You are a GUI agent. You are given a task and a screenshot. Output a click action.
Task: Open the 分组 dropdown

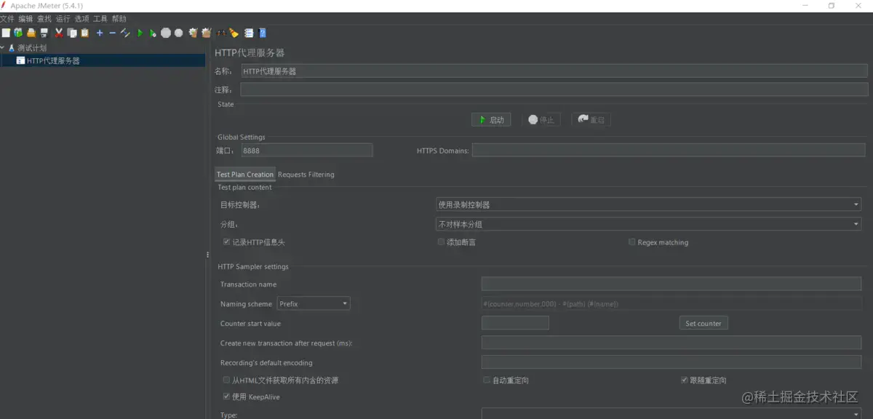[x=648, y=224]
